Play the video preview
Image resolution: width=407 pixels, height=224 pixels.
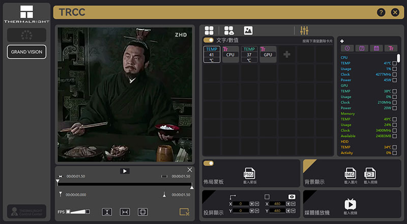[125, 171]
